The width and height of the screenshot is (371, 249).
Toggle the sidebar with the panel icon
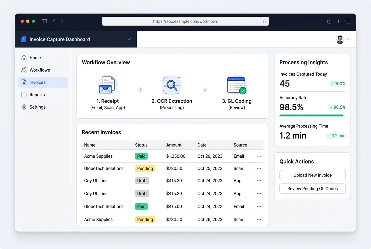pyautogui.click(x=44, y=21)
